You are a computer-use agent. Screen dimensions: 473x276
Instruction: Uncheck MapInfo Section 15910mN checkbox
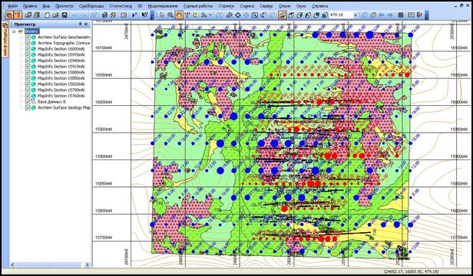[x=28, y=67]
